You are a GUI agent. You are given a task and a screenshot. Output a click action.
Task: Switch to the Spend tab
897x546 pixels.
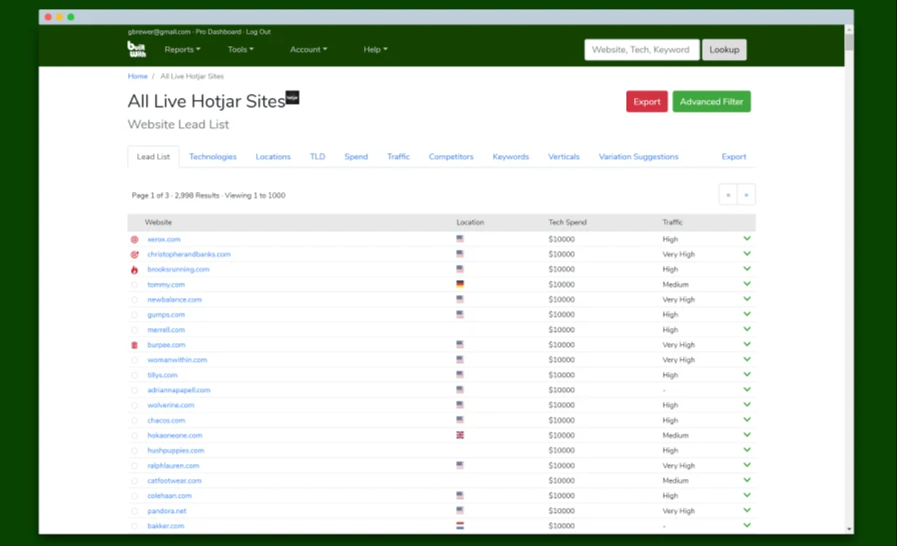356,156
